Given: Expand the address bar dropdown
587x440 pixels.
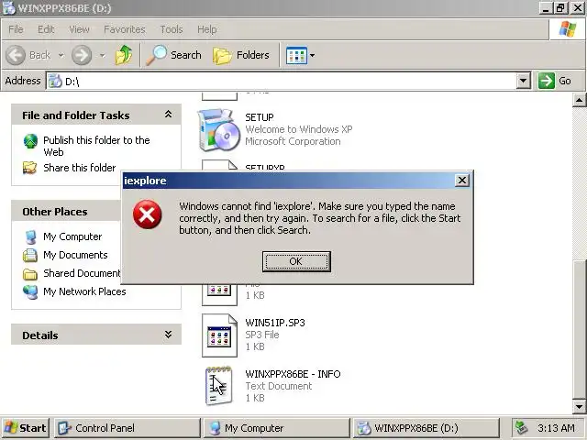Looking at the screenshot, I should pyautogui.click(x=523, y=81).
